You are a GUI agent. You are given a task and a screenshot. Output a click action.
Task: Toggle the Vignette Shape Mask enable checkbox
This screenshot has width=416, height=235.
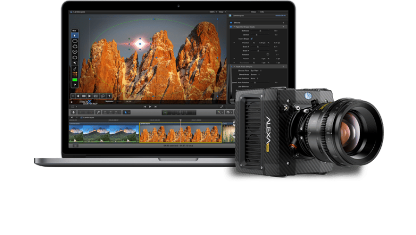tap(231, 27)
